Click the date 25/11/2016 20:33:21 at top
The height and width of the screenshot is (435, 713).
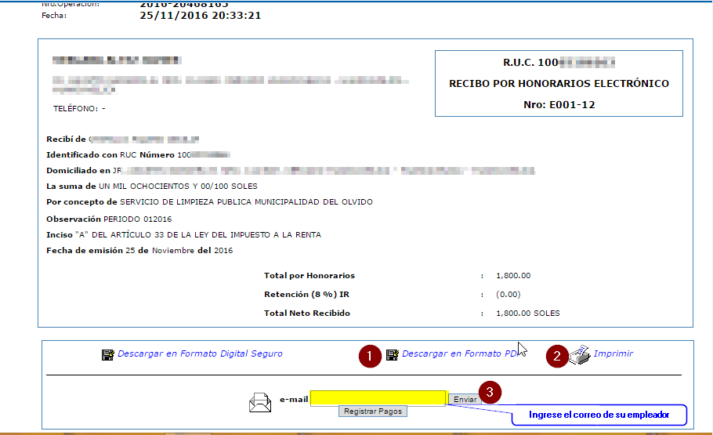pos(200,16)
